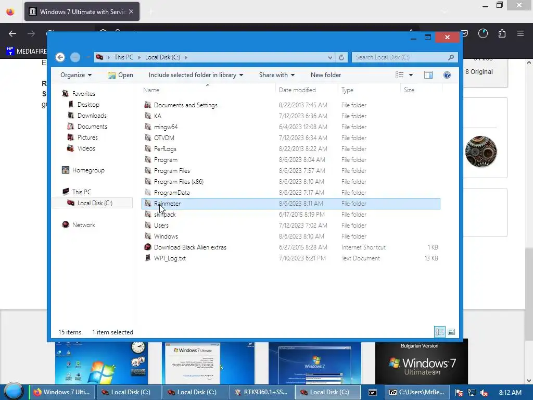The width and height of the screenshot is (533, 400).
Task: Expand the chevron after Local Disk (C:) in path
Action: click(186, 57)
